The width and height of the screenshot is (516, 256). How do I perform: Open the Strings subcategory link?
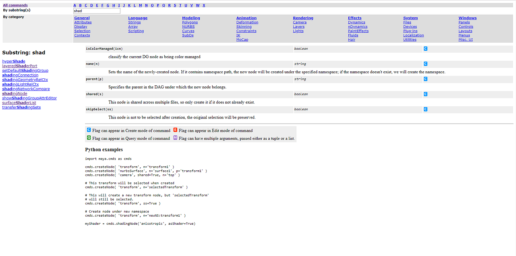(x=135, y=22)
